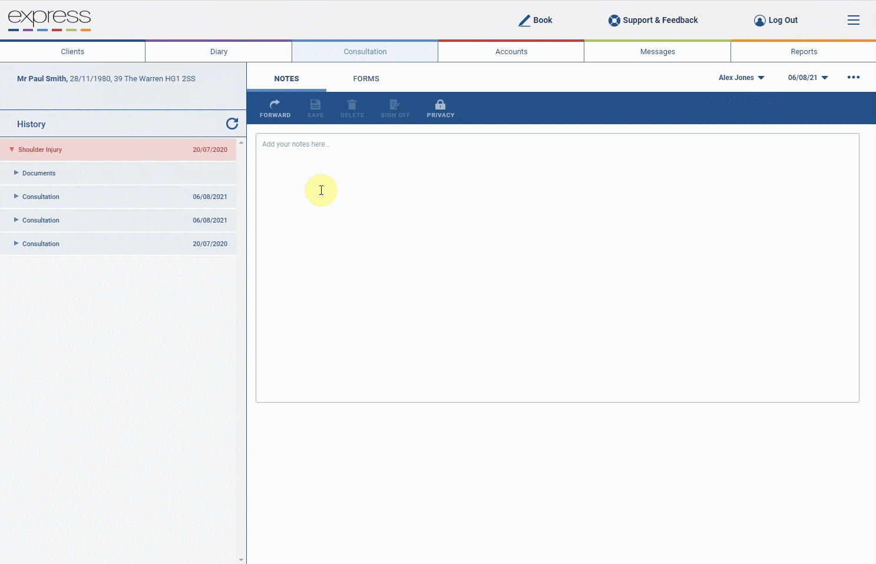
Task: Click the history scrollbar up arrow
Action: [x=241, y=143]
